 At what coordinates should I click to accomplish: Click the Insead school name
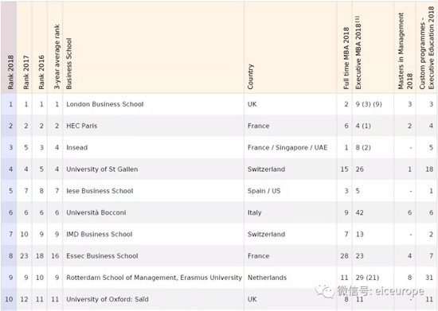click(76, 148)
